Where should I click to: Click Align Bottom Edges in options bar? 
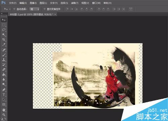76,9
